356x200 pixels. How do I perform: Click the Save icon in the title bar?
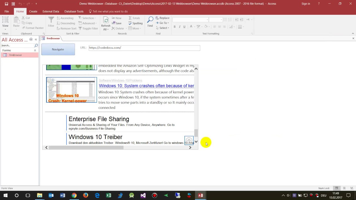(6, 4)
